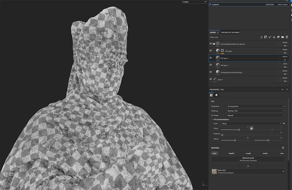Hide the Fill layer 2 layer

point(211,58)
